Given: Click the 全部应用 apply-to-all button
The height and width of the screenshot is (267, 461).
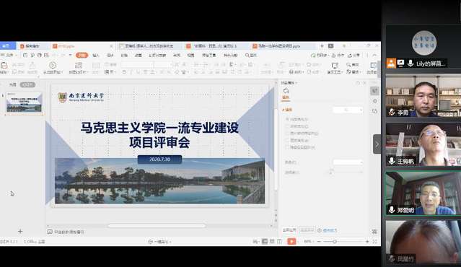Looking at the screenshot, I should (x=289, y=230).
